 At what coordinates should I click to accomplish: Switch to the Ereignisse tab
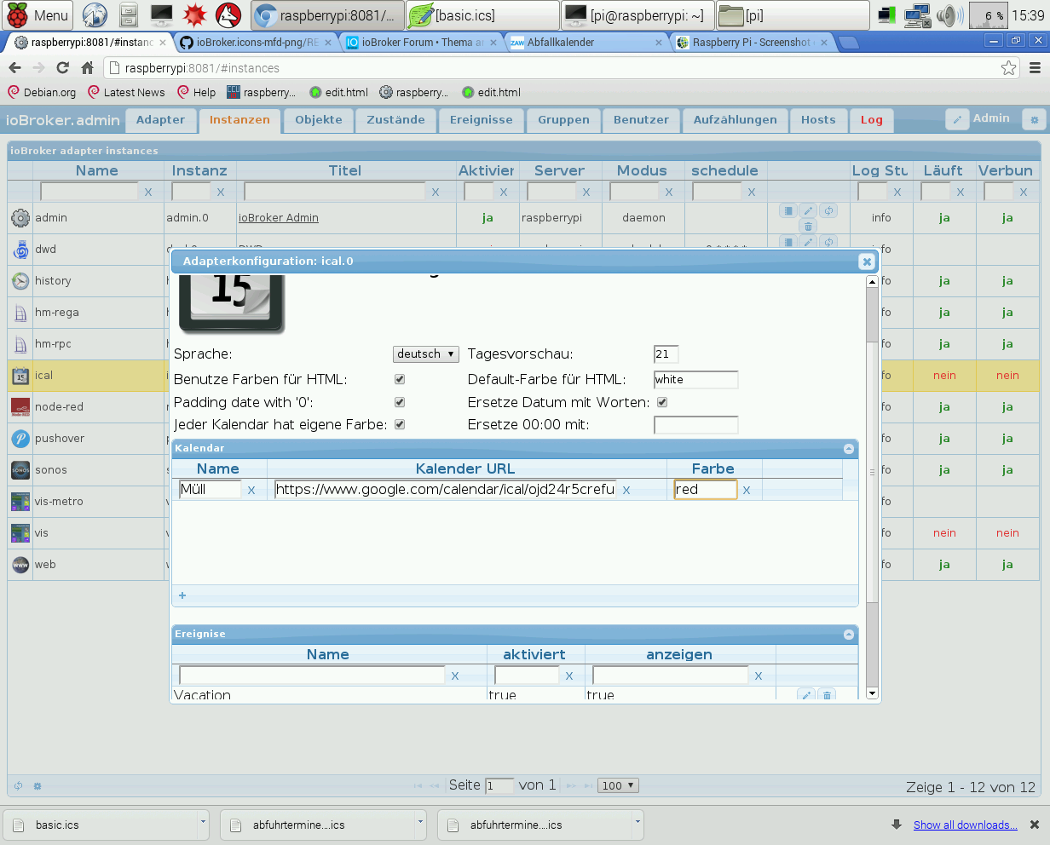pos(482,120)
